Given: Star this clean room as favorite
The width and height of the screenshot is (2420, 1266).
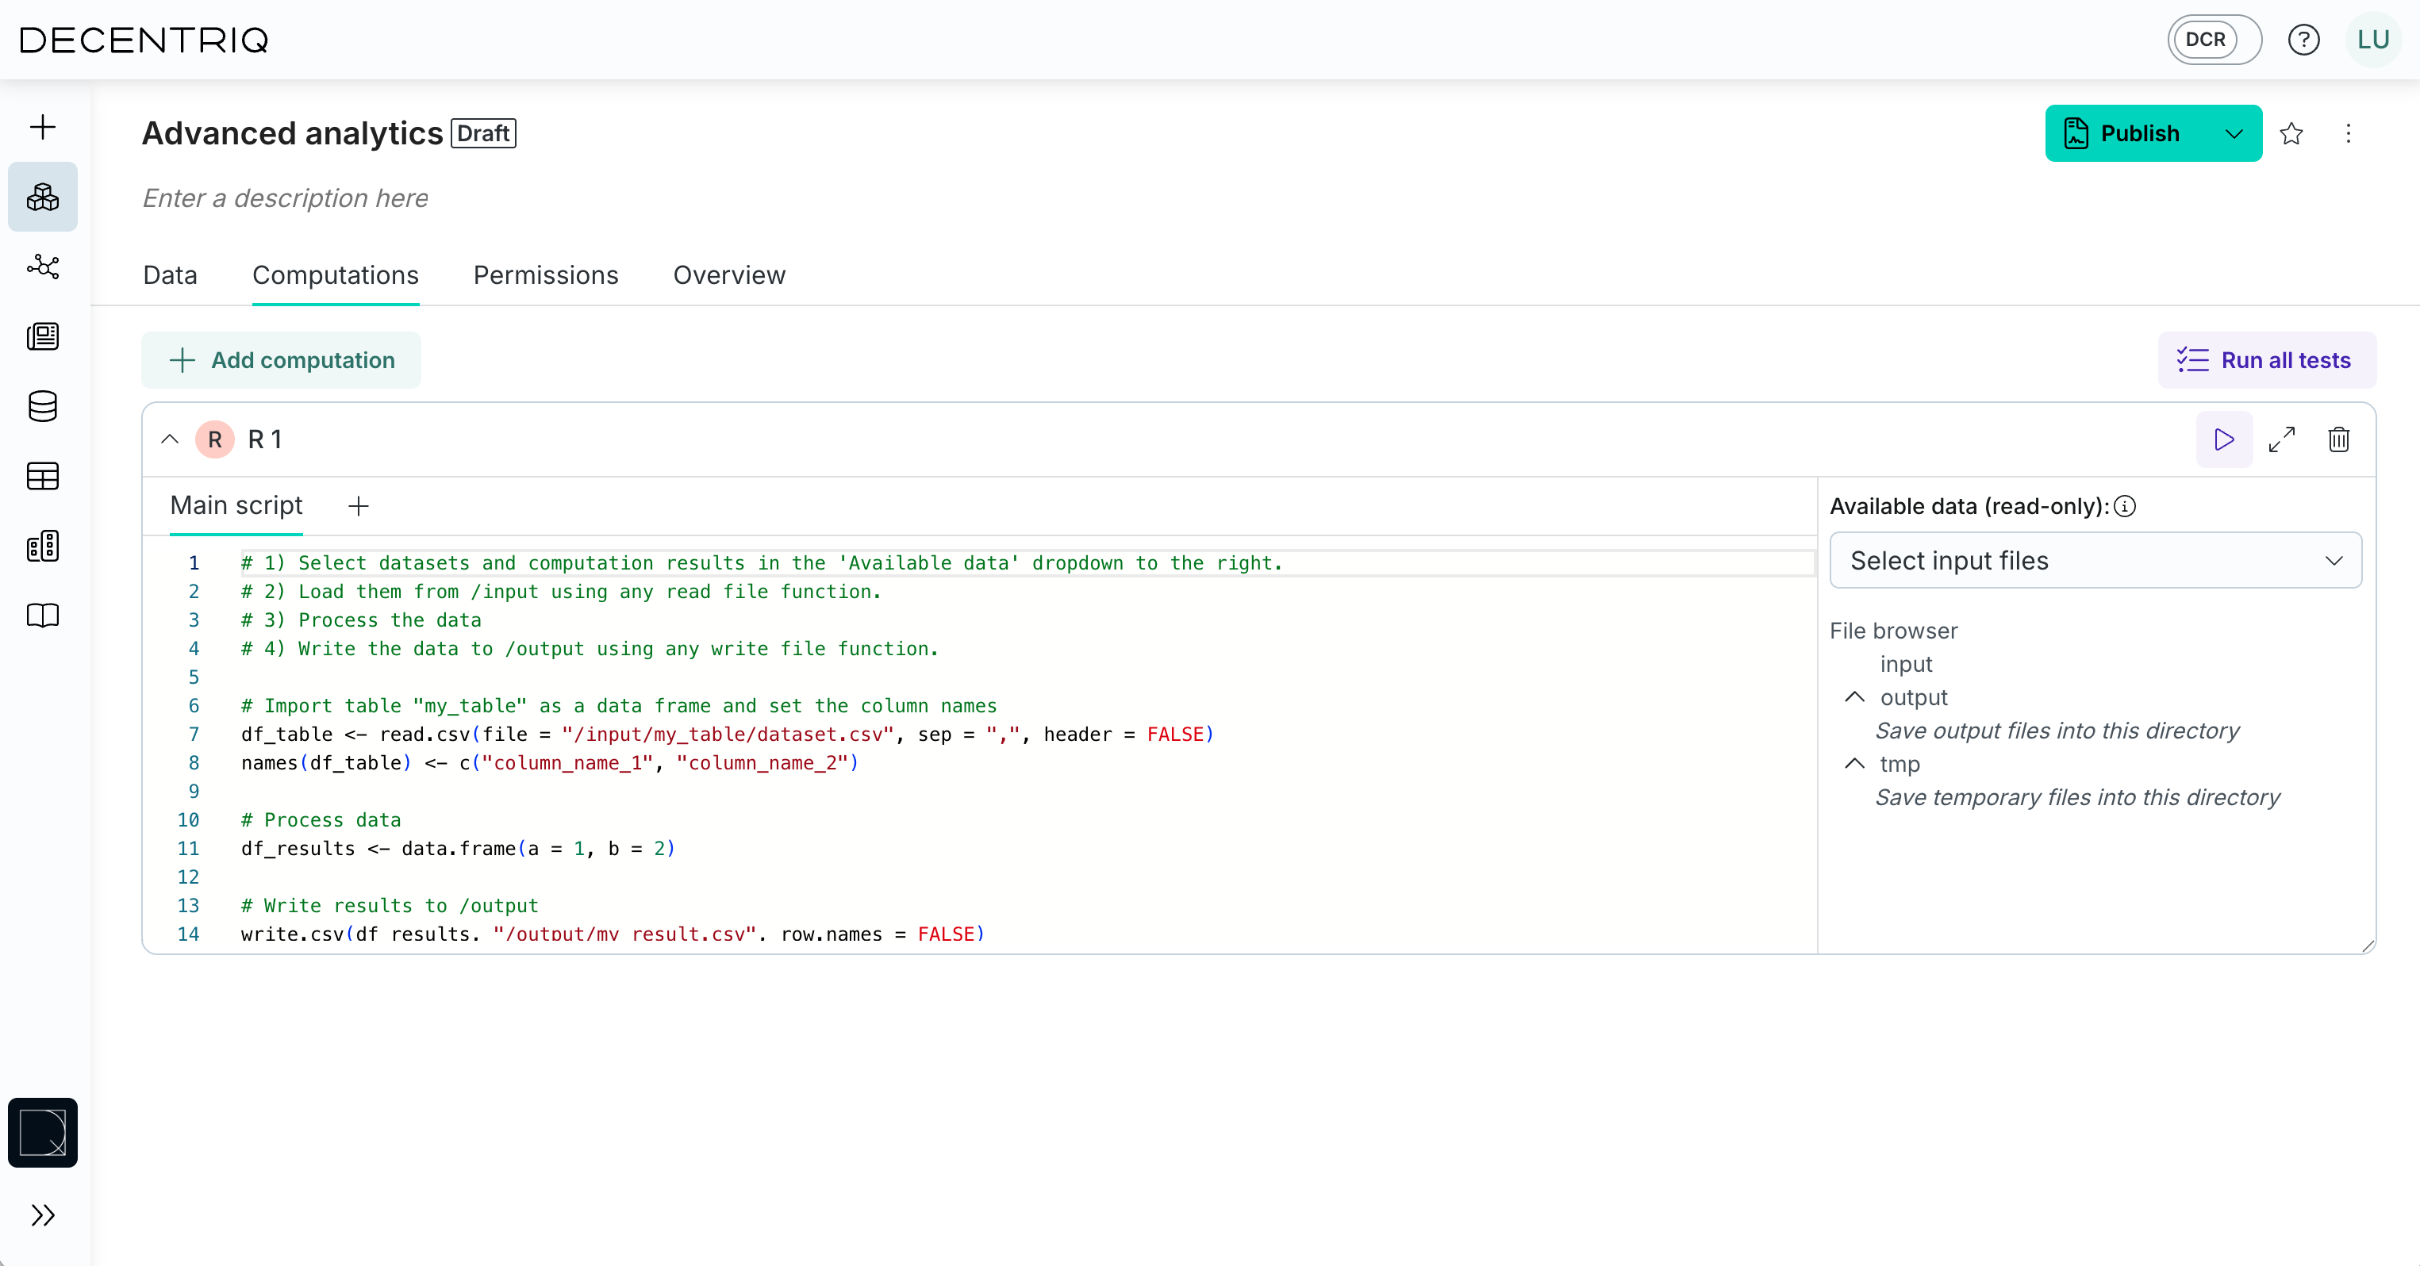Looking at the screenshot, I should click(2292, 133).
